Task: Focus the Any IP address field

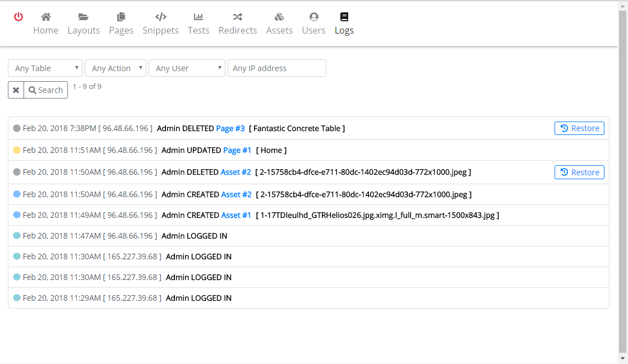Action: pyautogui.click(x=276, y=68)
